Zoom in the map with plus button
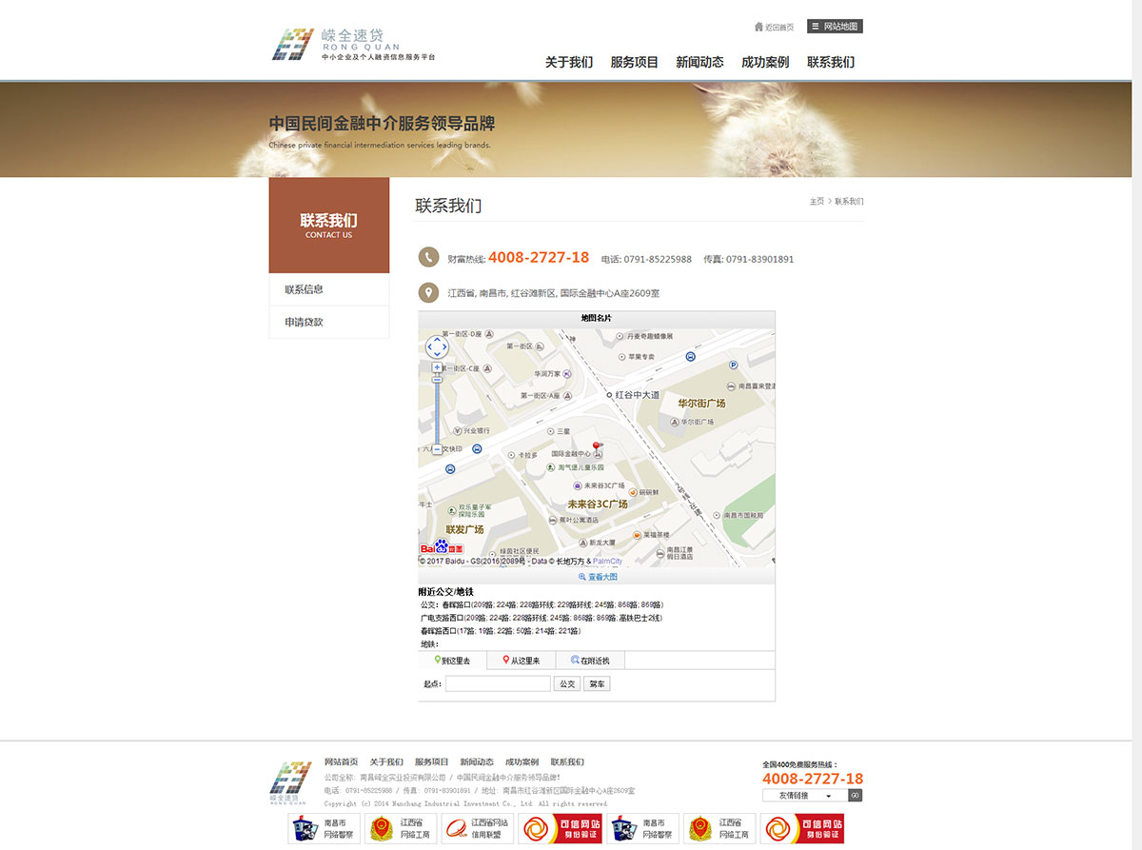Viewport: 1142px width, 850px height. [x=437, y=367]
